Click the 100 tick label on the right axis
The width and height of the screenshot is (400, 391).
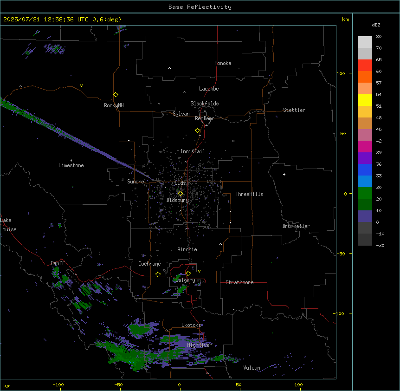(341, 73)
